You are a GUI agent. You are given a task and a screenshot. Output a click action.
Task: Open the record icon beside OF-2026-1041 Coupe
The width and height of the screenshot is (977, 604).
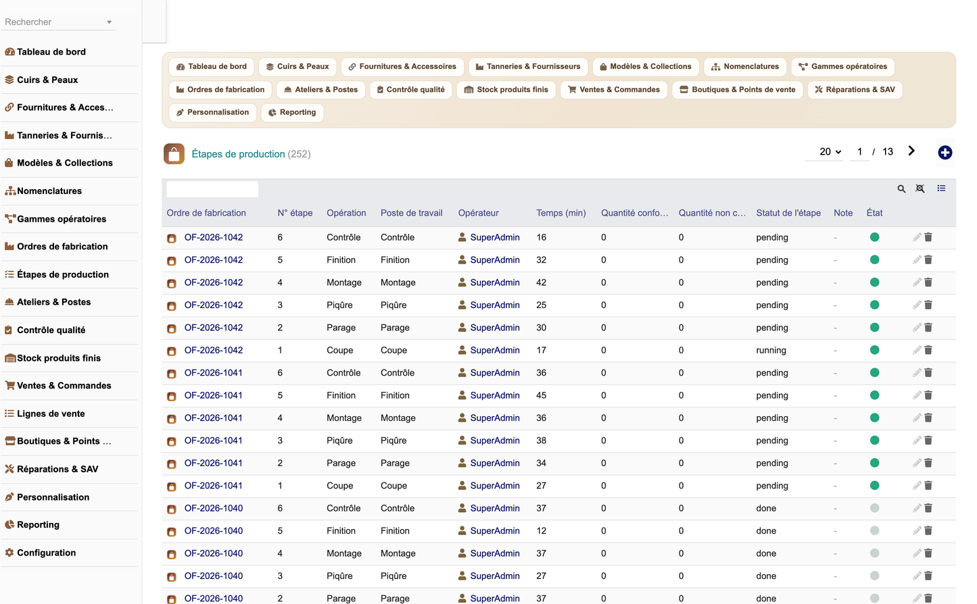(x=172, y=486)
